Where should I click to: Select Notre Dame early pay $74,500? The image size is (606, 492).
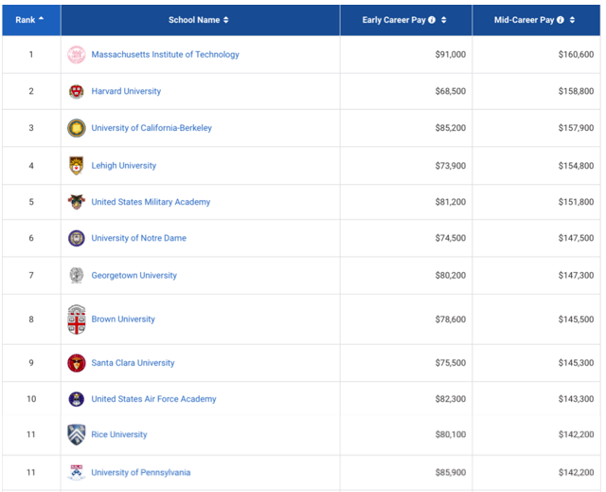pyautogui.click(x=406, y=238)
